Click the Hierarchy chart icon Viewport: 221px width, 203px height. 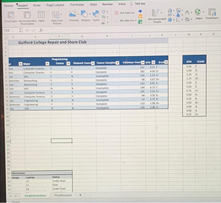click(x=178, y=10)
